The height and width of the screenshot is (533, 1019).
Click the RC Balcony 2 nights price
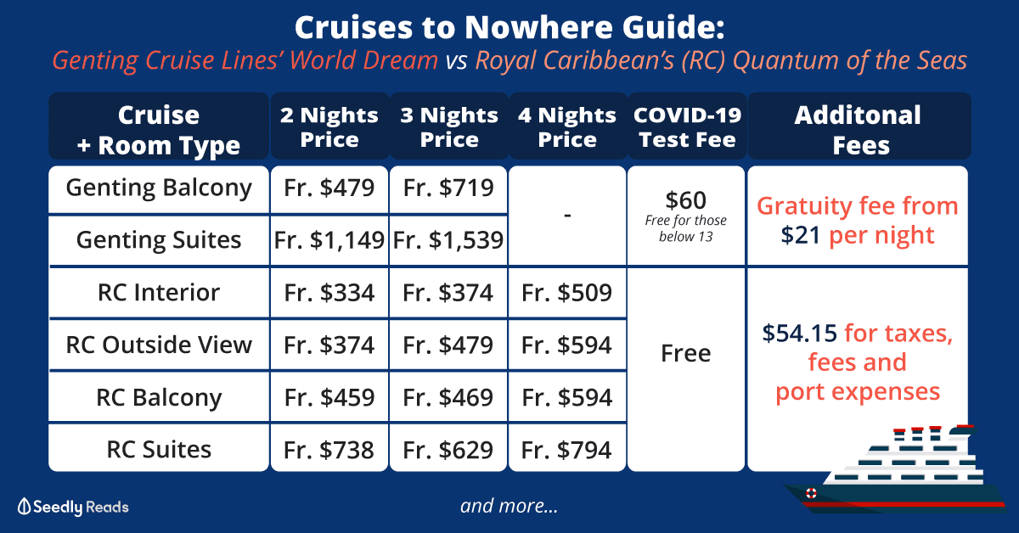click(329, 398)
